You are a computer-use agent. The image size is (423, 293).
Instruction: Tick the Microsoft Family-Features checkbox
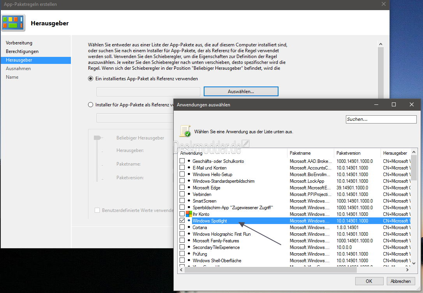[182, 240]
